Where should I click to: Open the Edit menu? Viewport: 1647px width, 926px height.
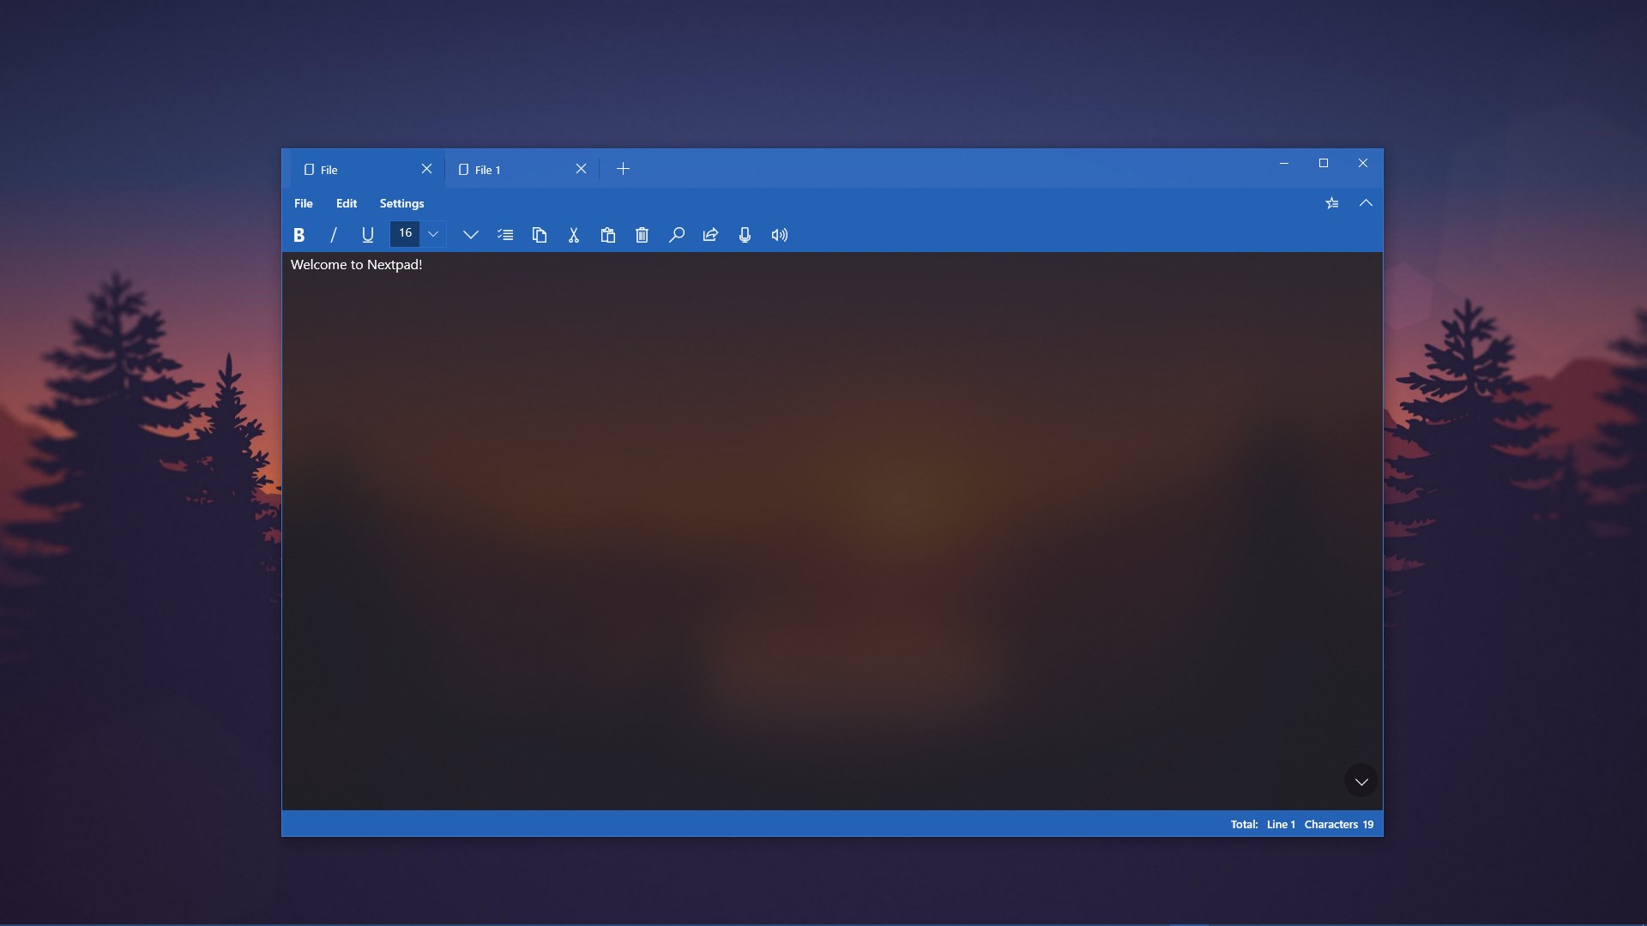347,203
